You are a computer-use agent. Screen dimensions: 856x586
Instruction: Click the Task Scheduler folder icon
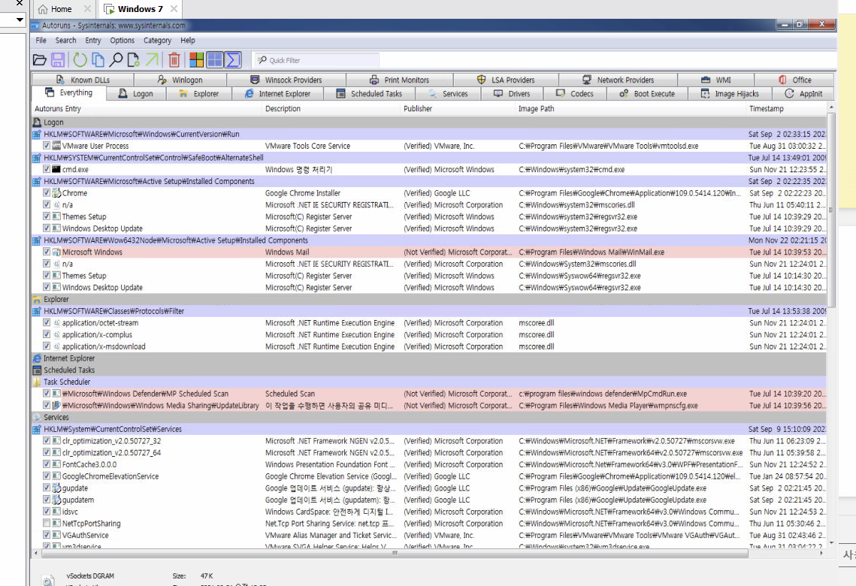pos(37,382)
